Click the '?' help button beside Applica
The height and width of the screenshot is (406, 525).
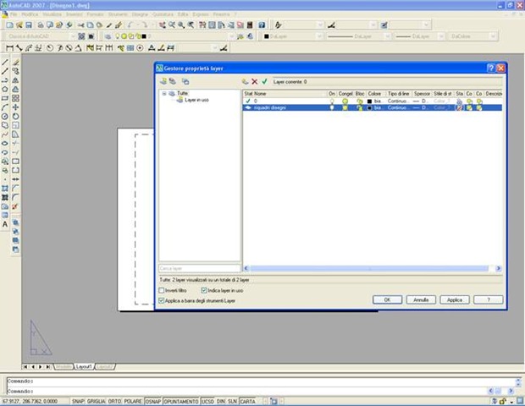(x=489, y=299)
